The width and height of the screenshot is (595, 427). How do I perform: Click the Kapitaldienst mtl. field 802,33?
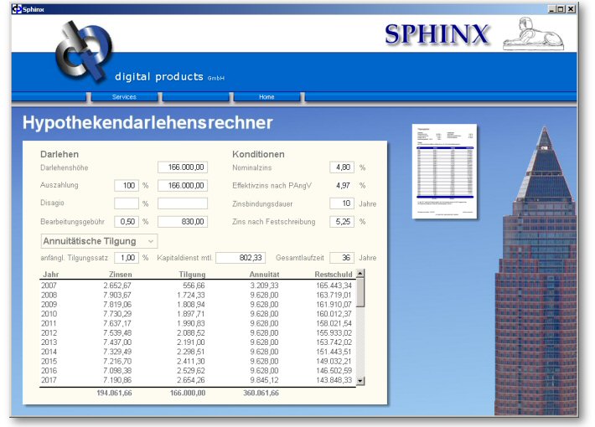[x=241, y=258]
